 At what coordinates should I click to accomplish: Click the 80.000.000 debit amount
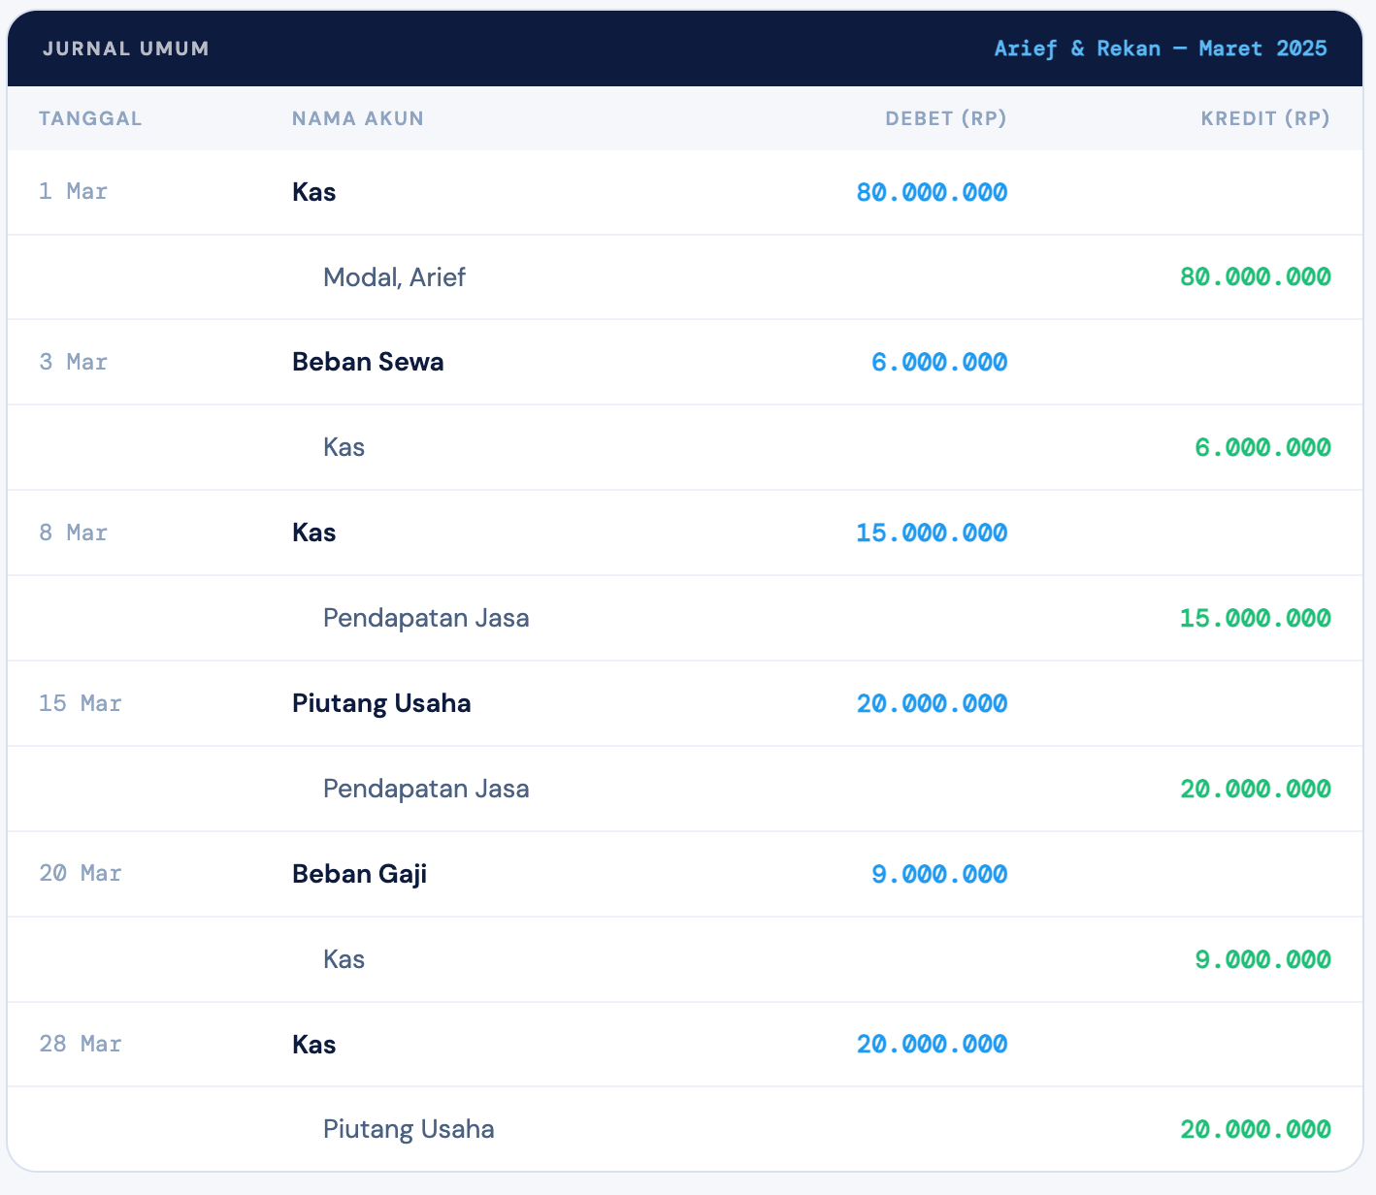pos(932,192)
